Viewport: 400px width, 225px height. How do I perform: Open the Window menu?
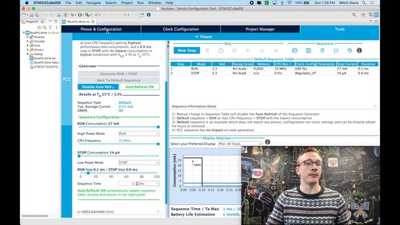coord(154,2)
